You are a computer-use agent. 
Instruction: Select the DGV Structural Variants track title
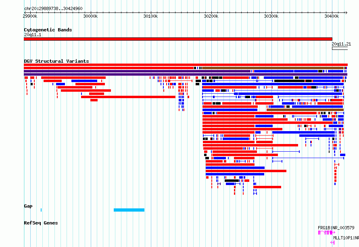click(x=56, y=61)
